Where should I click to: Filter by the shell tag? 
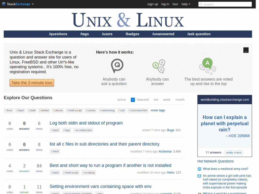click(x=32, y=110)
